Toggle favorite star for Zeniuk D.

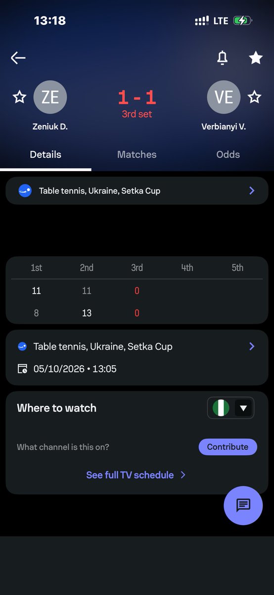(19, 97)
